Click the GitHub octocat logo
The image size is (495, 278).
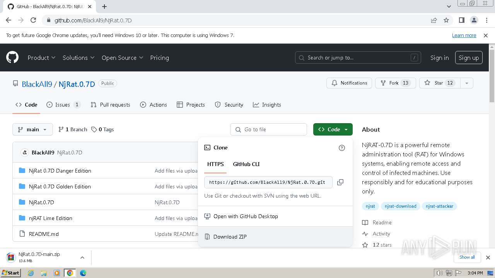12,58
